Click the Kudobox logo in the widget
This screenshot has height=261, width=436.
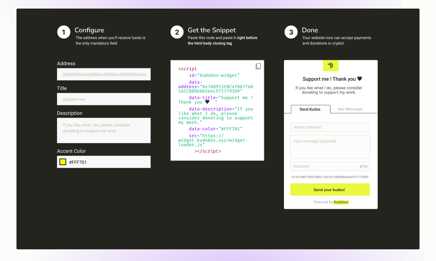pos(331,66)
